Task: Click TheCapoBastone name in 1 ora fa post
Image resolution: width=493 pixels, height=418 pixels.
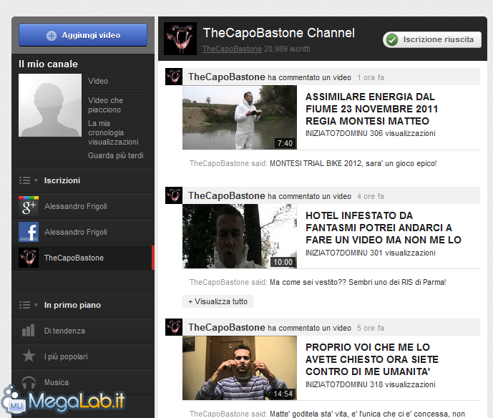Action: 227,77
